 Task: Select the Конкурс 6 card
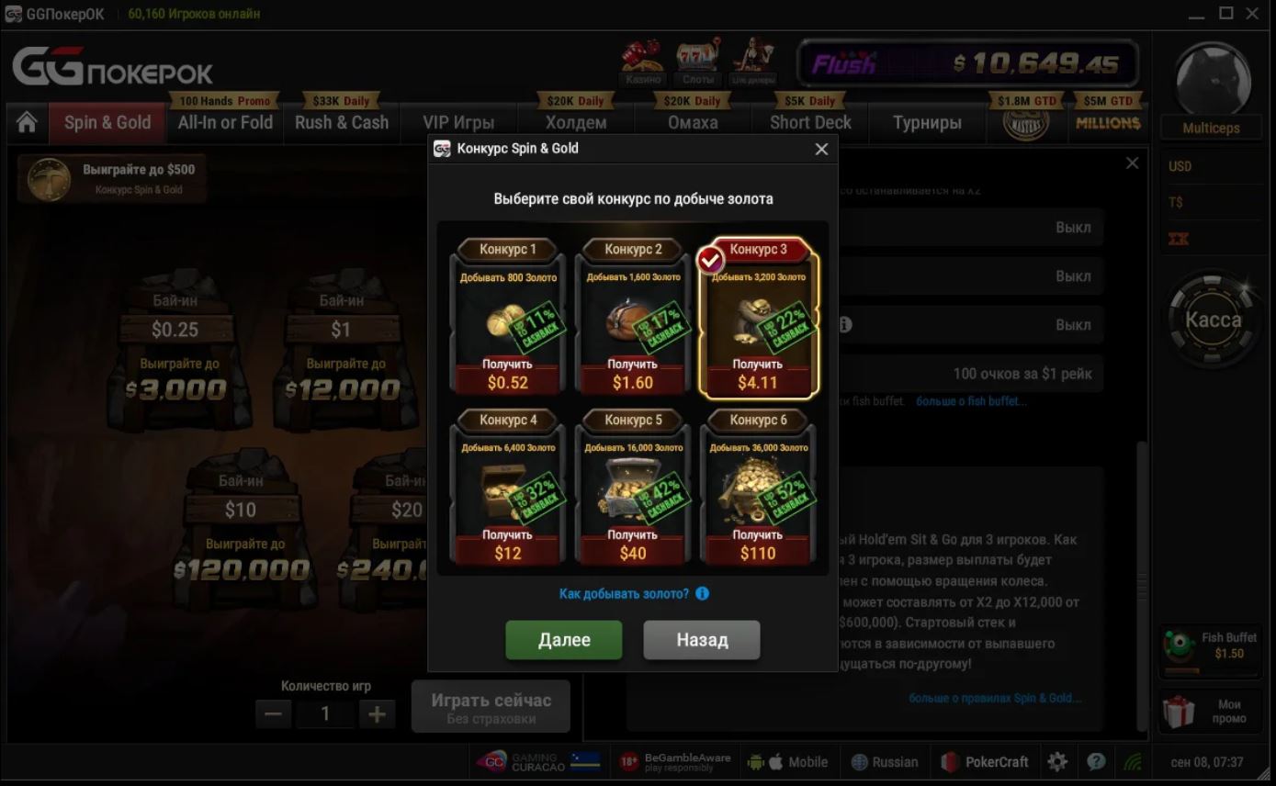(758, 487)
